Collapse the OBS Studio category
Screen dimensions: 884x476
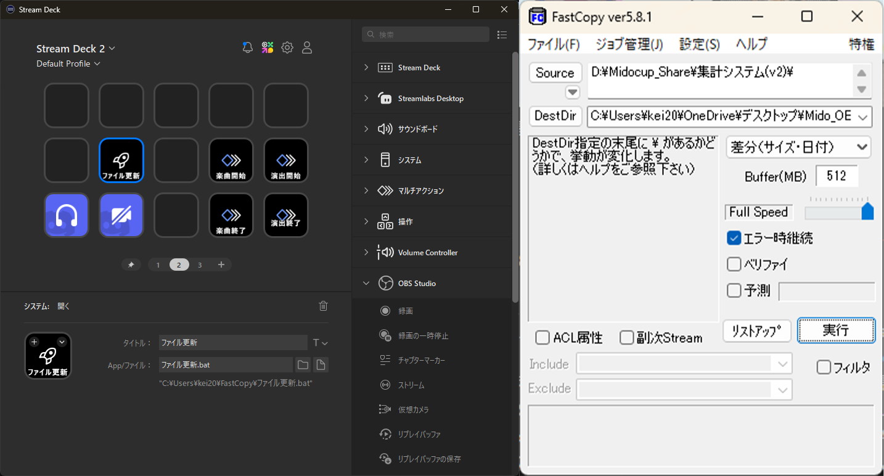pos(366,283)
